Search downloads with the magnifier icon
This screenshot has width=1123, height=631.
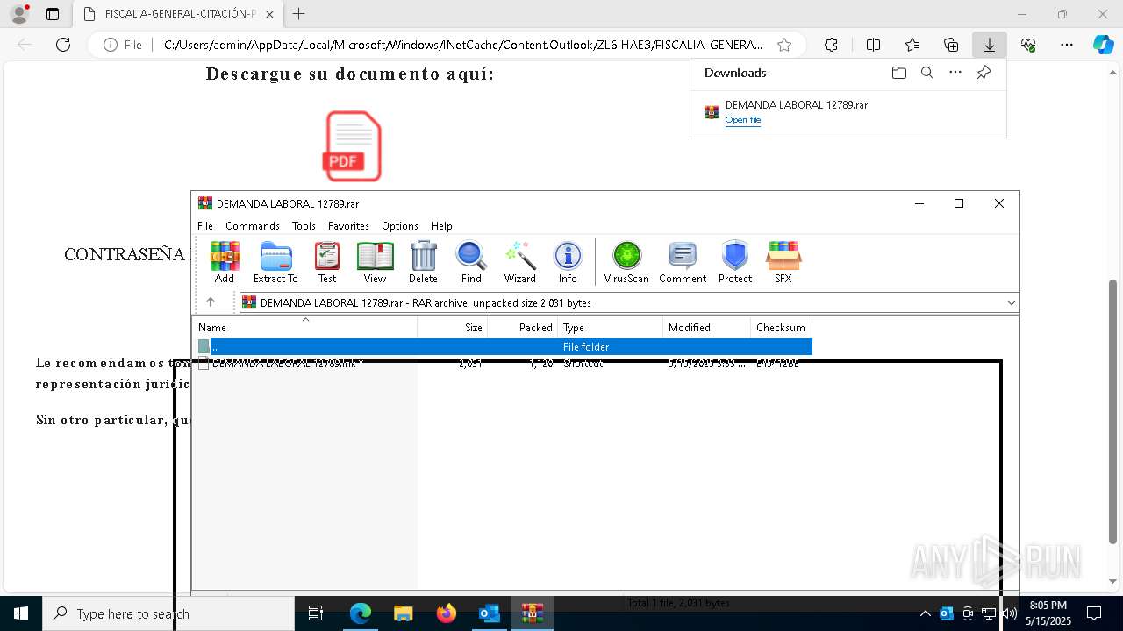click(926, 73)
